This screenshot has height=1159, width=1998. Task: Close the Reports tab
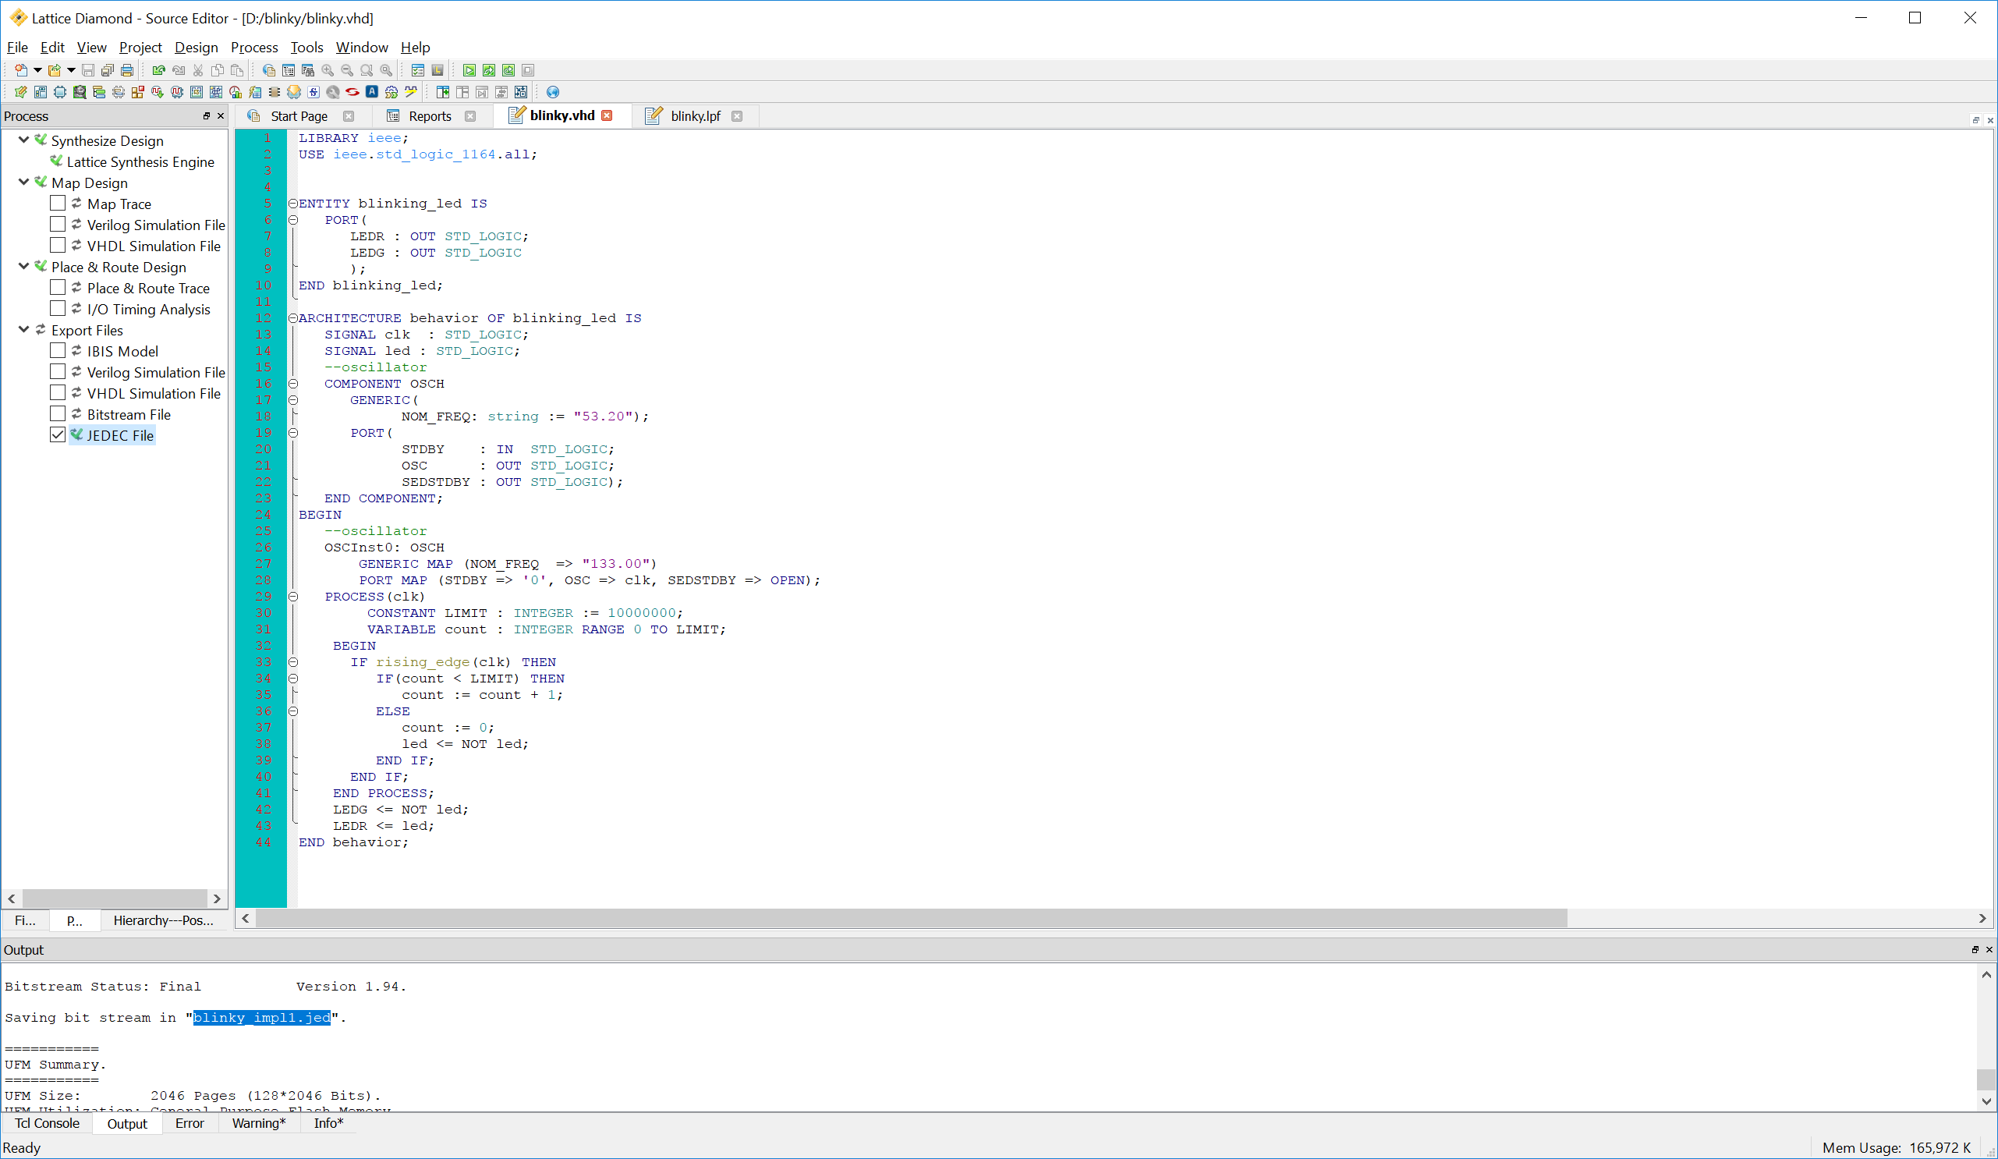(470, 115)
